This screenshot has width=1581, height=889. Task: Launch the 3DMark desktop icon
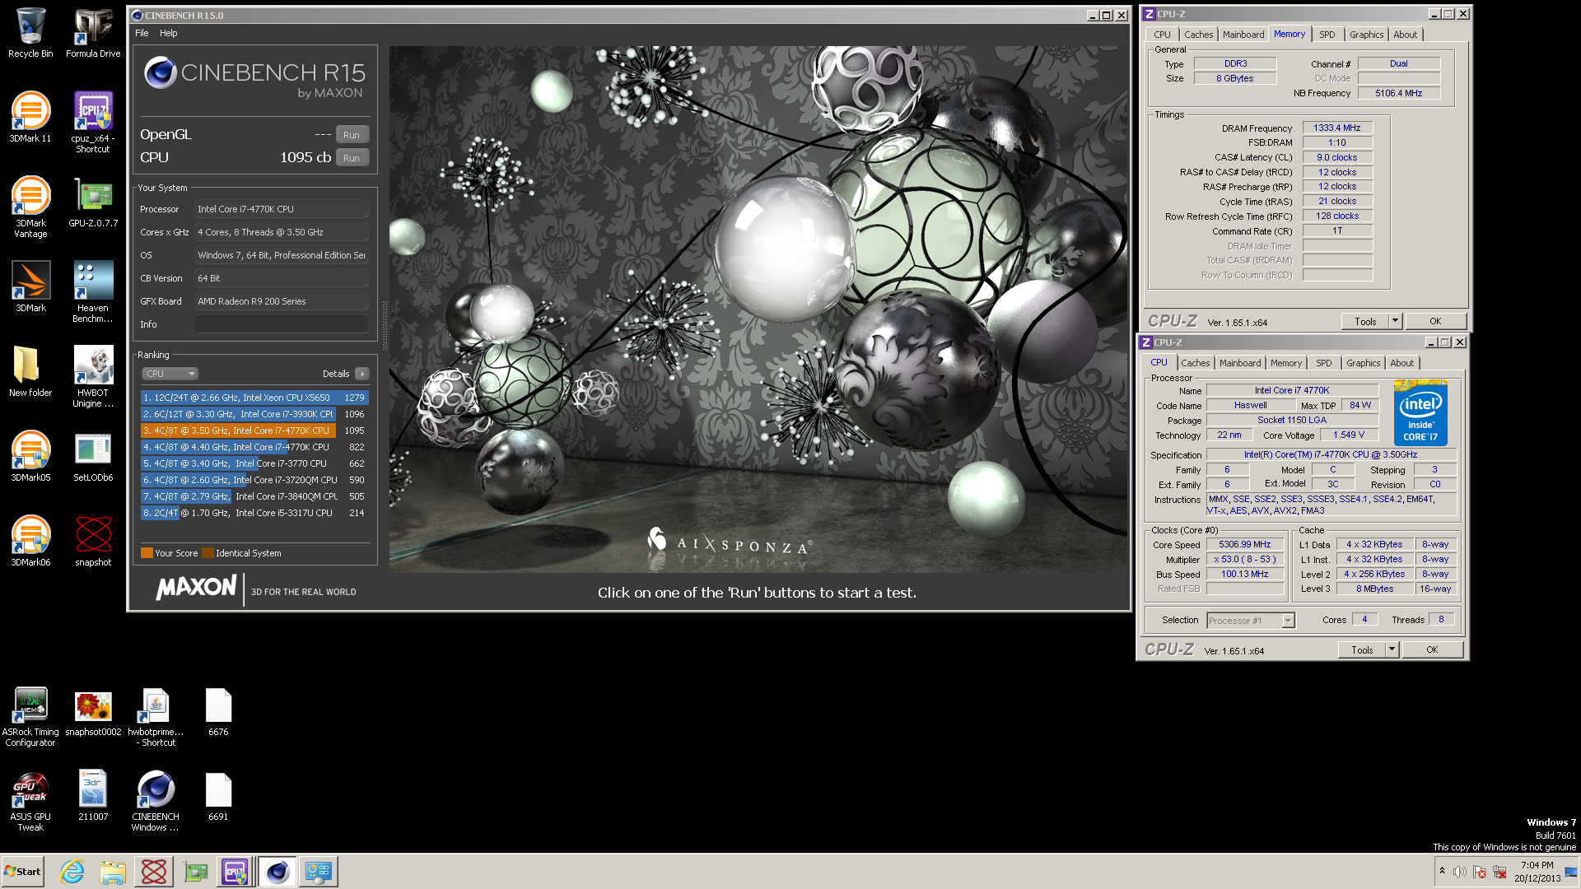(x=30, y=286)
